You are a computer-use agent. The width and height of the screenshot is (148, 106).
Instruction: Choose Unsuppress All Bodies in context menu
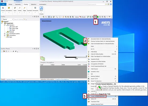(103, 64)
